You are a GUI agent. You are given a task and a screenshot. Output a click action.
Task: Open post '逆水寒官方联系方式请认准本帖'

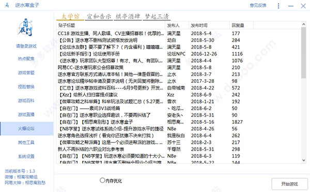110,75
